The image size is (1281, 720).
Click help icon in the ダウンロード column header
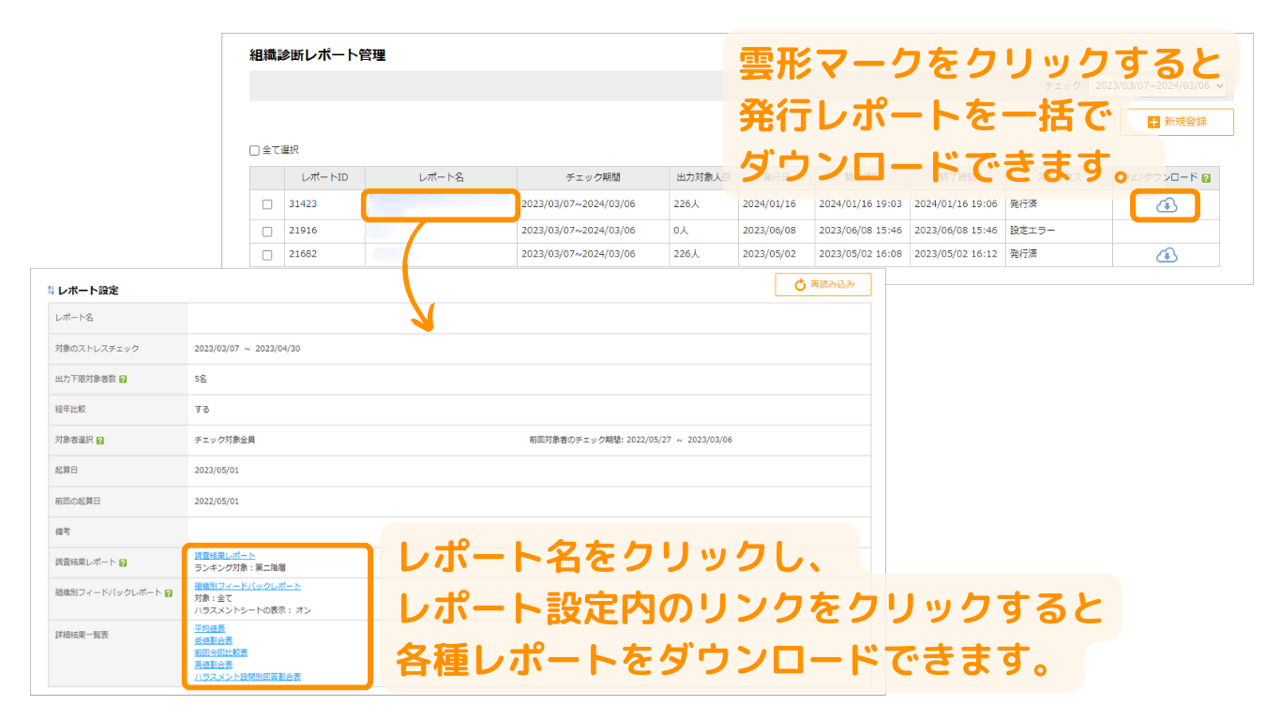[x=1206, y=177]
